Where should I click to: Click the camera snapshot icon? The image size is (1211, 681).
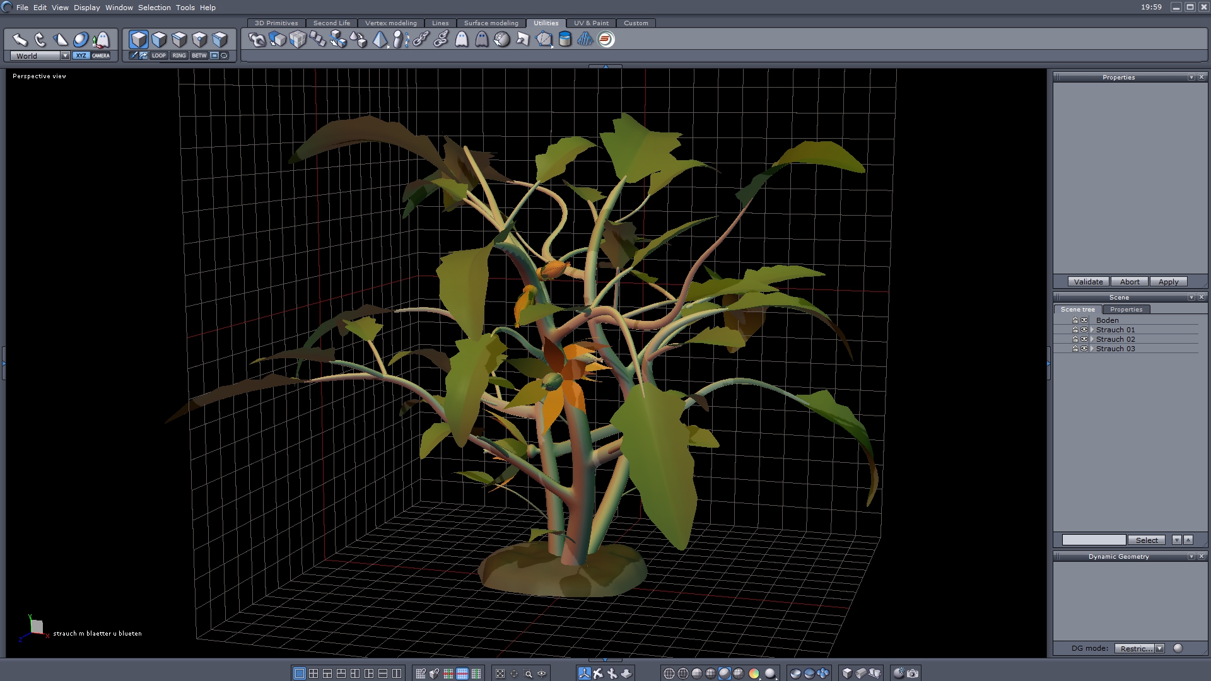(x=913, y=673)
